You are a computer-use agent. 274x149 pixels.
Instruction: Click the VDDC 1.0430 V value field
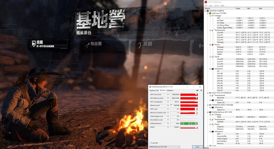[175, 127]
